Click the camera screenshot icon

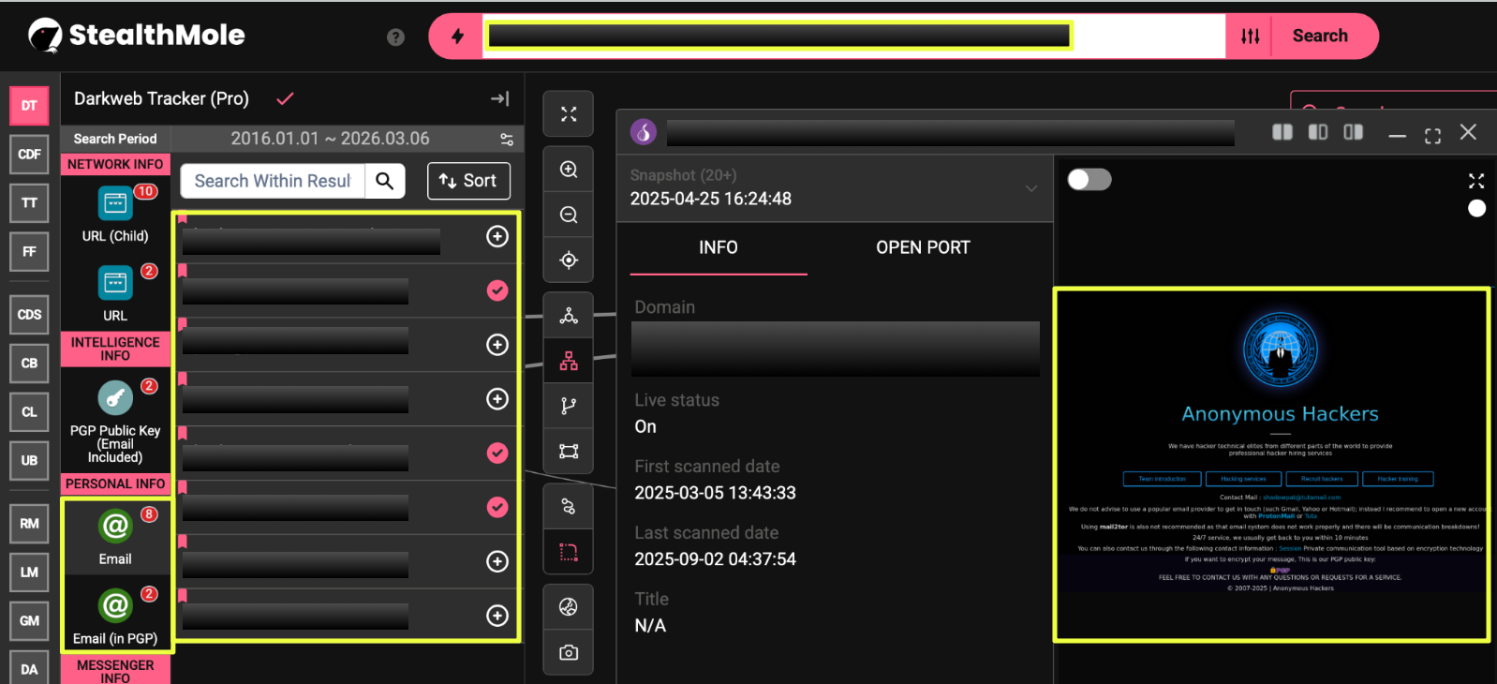point(569,652)
